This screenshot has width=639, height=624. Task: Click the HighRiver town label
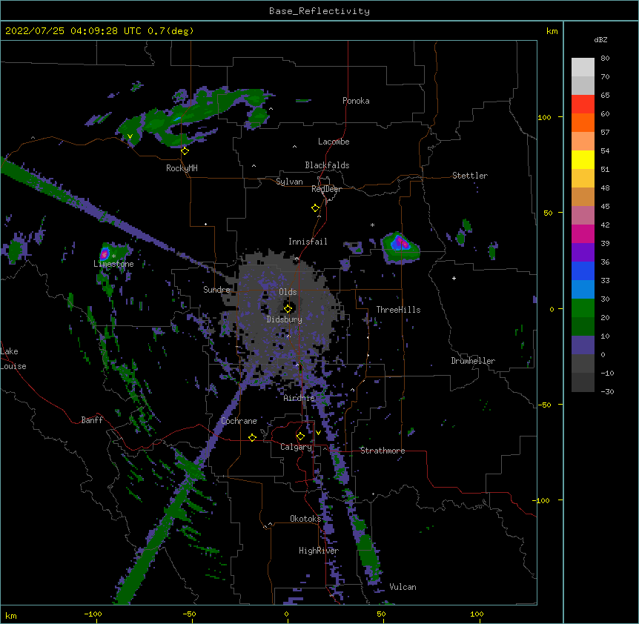pyautogui.click(x=319, y=551)
